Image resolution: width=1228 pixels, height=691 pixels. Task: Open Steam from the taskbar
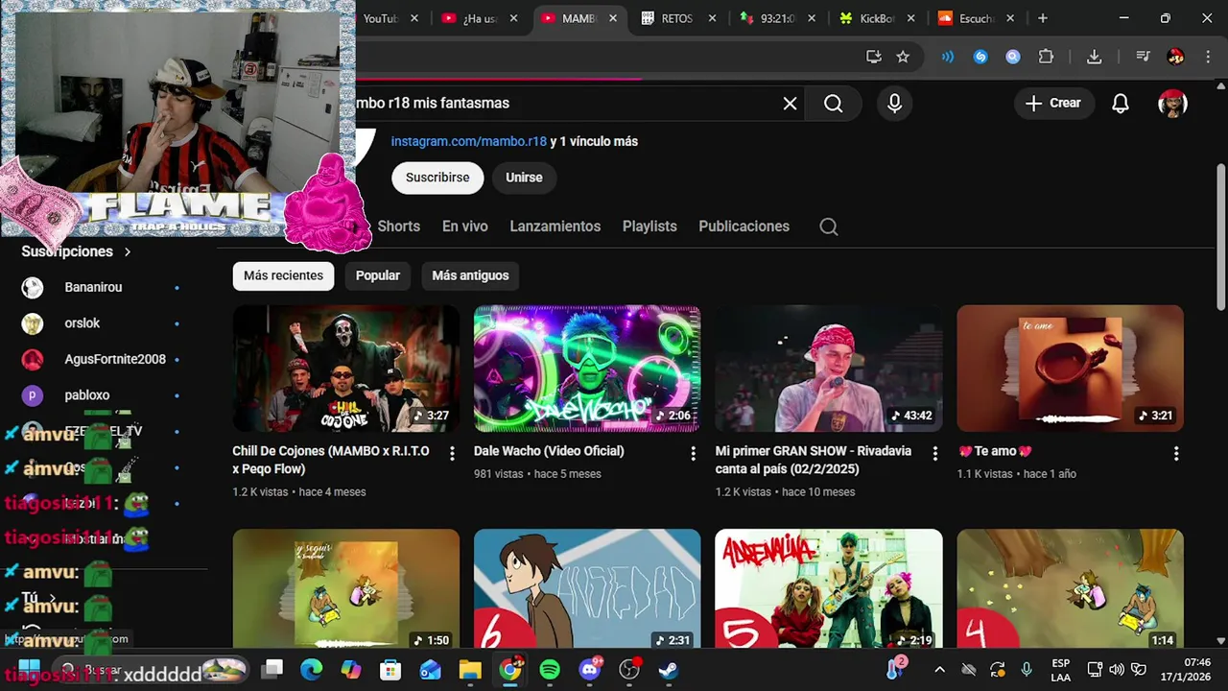(x=669, y=670)
